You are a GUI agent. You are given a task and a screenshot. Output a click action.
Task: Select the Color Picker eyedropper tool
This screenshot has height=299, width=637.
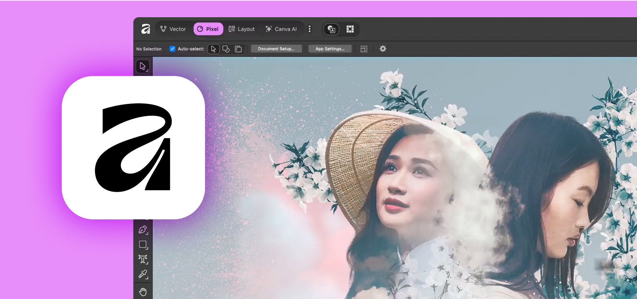click(143, 274)
